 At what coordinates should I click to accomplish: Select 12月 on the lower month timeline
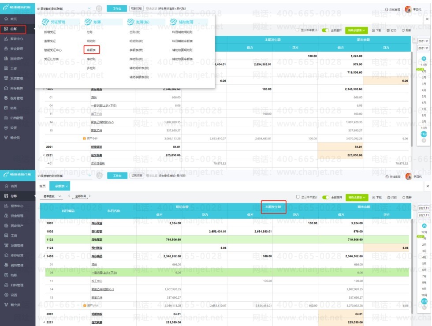[424, 232]
